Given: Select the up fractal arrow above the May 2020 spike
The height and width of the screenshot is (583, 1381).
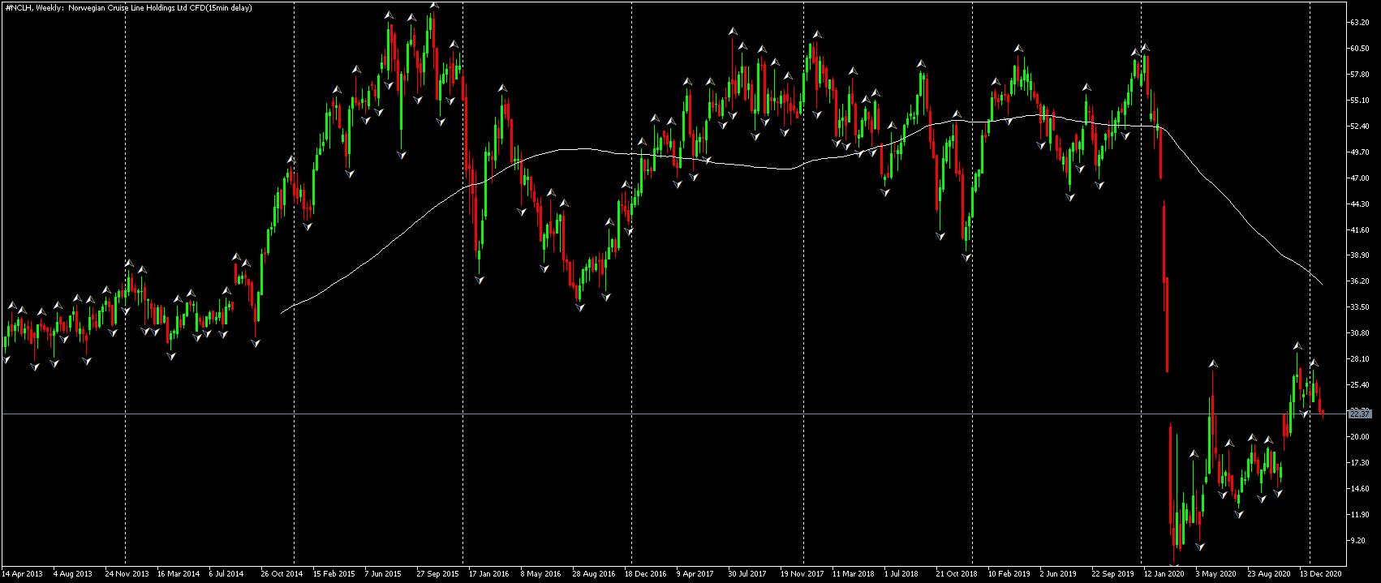Looking at the screenshot, I should 1212,364.
